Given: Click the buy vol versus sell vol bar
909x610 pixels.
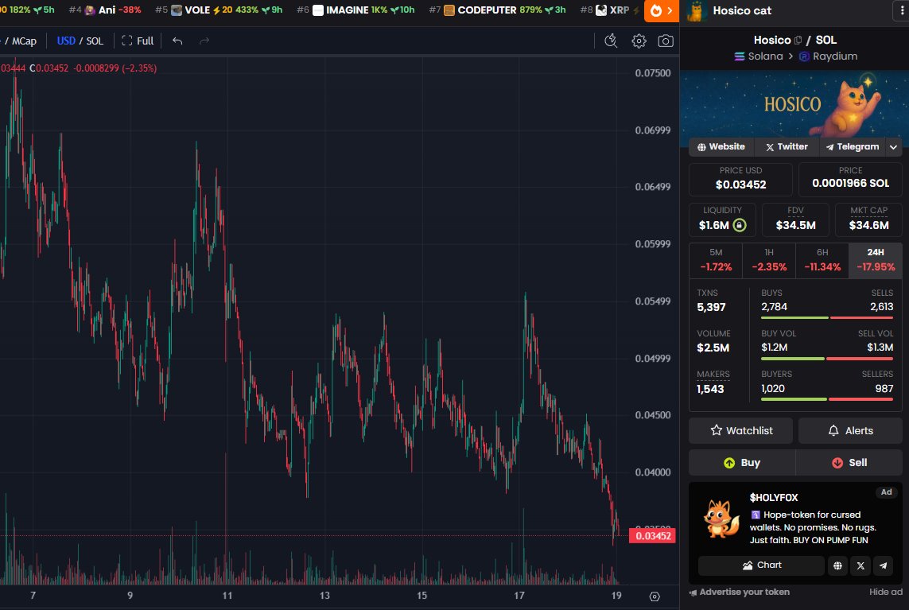Looking at the screenshot, I should 827,359.
